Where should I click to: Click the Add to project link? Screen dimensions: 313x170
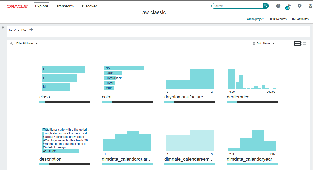255,19
